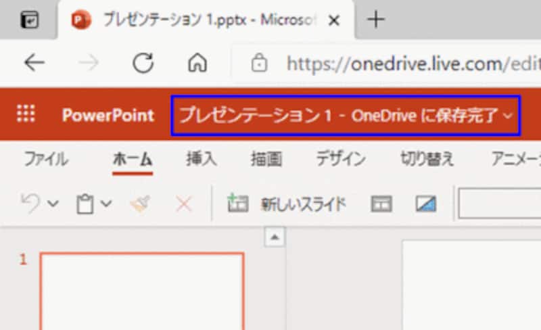Click the undo arrow icon
541x330 pixels.
click(30, 204)
